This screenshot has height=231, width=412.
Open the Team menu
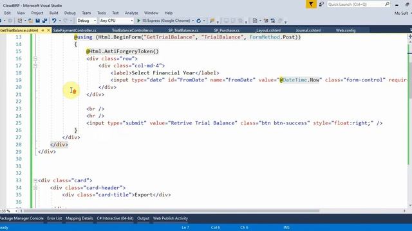click(x=86, y=13)
